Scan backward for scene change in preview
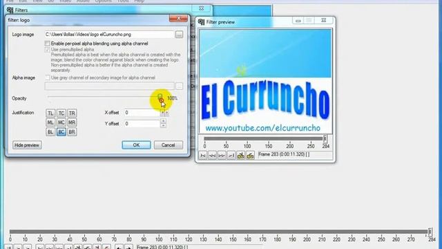 pos(241,155)
